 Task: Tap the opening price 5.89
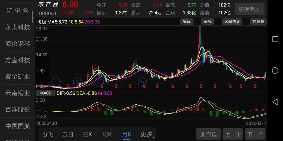tap(123, 5)
